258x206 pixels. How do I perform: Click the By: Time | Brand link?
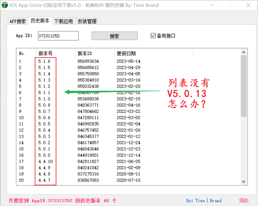point(204,201)
